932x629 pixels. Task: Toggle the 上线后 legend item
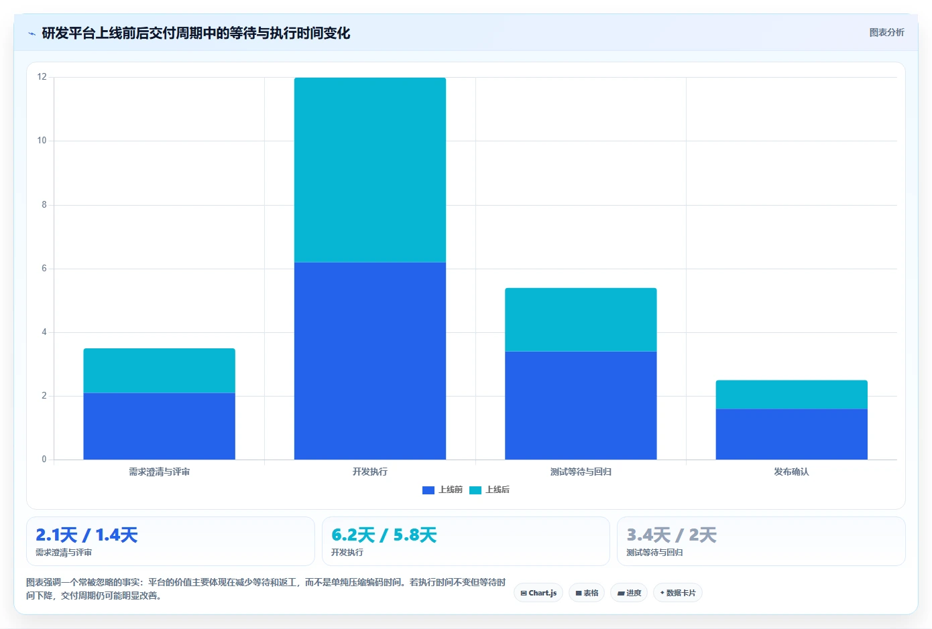tap(489, 490)
